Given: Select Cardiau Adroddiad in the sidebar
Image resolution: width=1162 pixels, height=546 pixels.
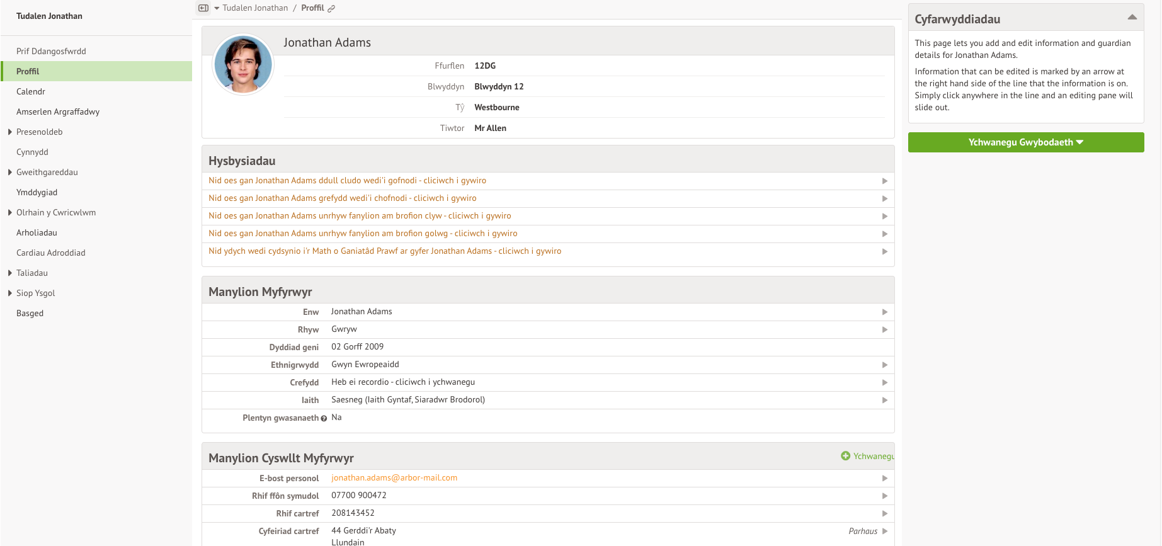Looking at the screenshot, I should tap(51, 253).
